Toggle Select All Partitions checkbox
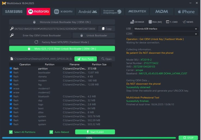Screen dimensions: 201x140 [11, 132]
